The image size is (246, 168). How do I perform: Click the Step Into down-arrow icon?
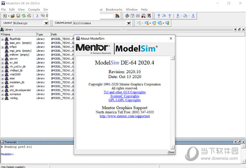[159, 16]
